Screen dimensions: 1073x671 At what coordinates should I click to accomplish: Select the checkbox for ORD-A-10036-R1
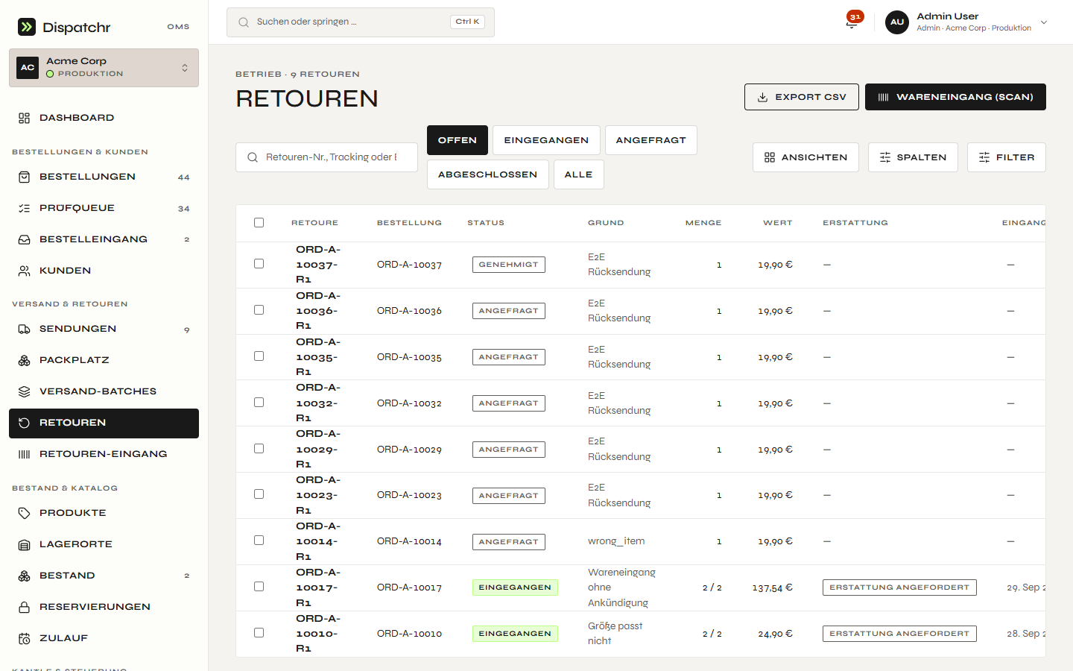(259, 310)
